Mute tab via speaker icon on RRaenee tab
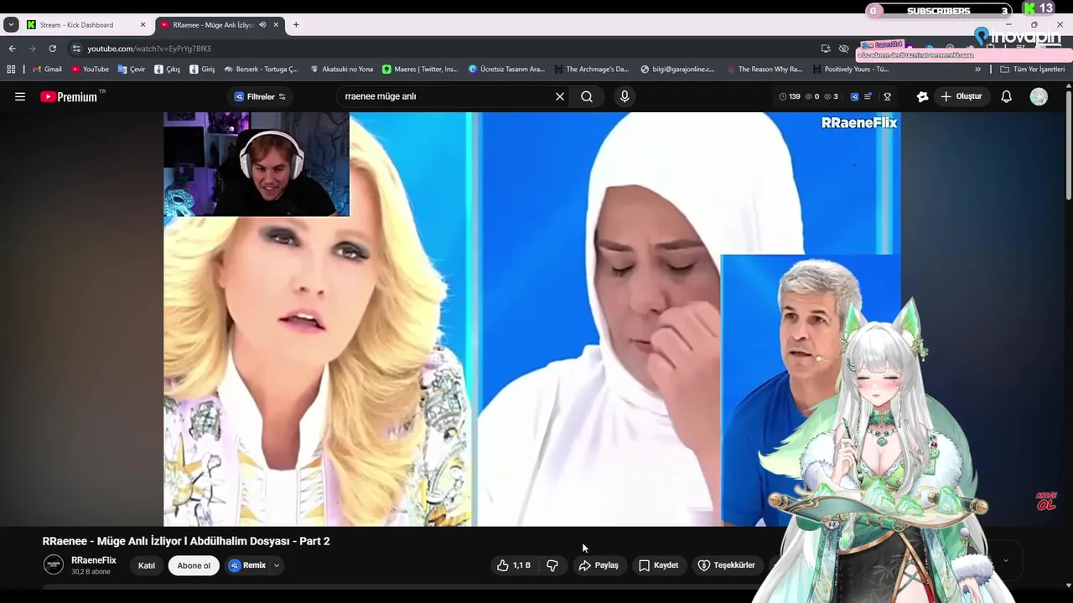The image size is (1073, 603). 262,25
